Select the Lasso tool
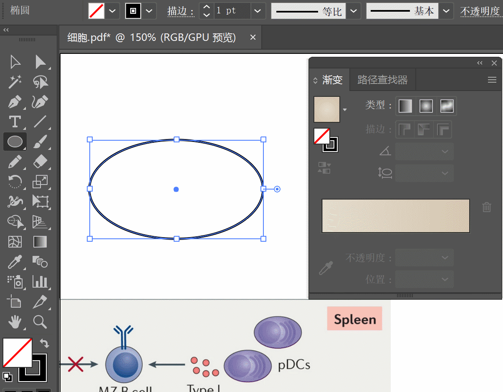The image size is (503, 392). 40,82
